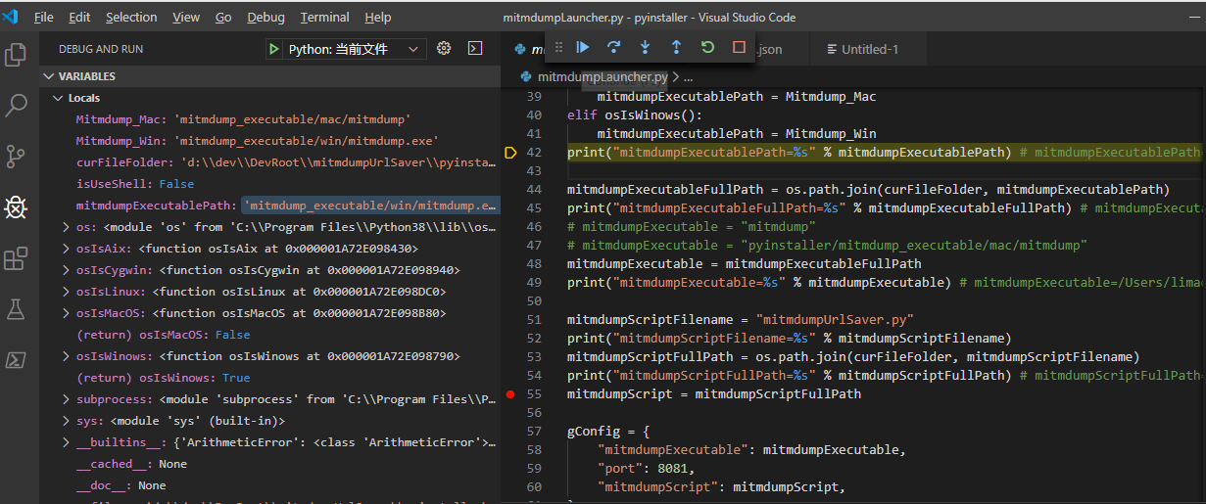Open the Explorer view in activity bar

tap(16, 55)
